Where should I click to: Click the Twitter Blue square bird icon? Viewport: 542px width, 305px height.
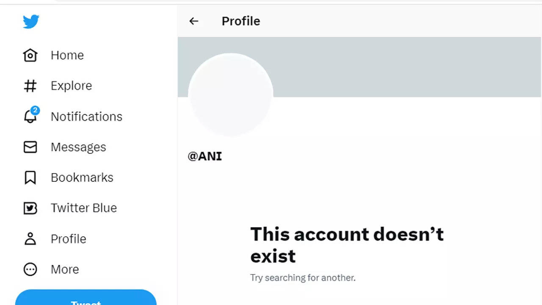click(30, 208)
